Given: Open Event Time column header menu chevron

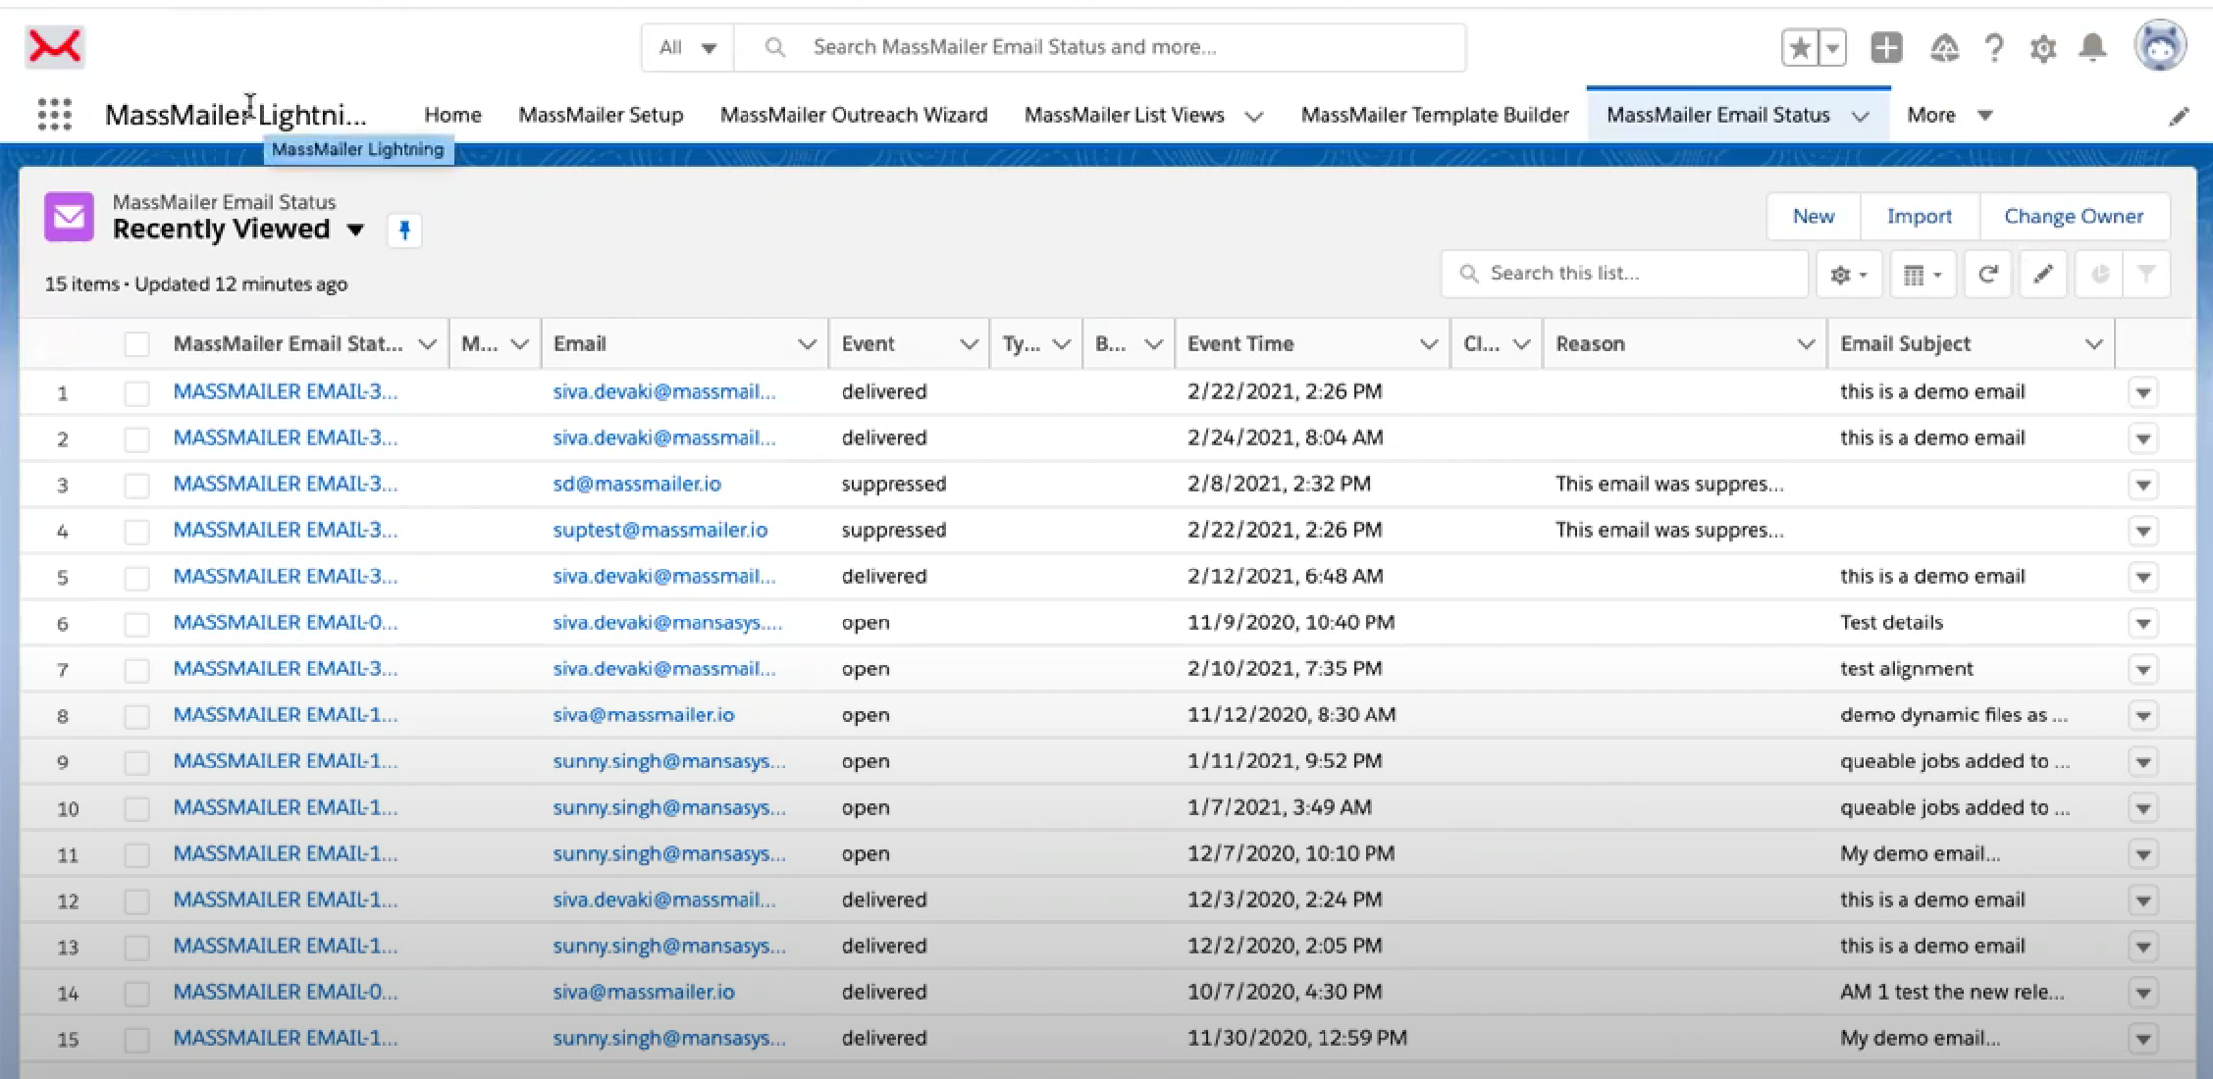Looking at the screenshot, I should (1429, 344).
